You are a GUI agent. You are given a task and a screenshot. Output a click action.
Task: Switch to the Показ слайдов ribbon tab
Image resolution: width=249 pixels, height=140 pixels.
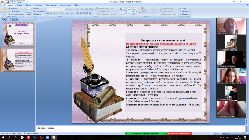(50, 5)
